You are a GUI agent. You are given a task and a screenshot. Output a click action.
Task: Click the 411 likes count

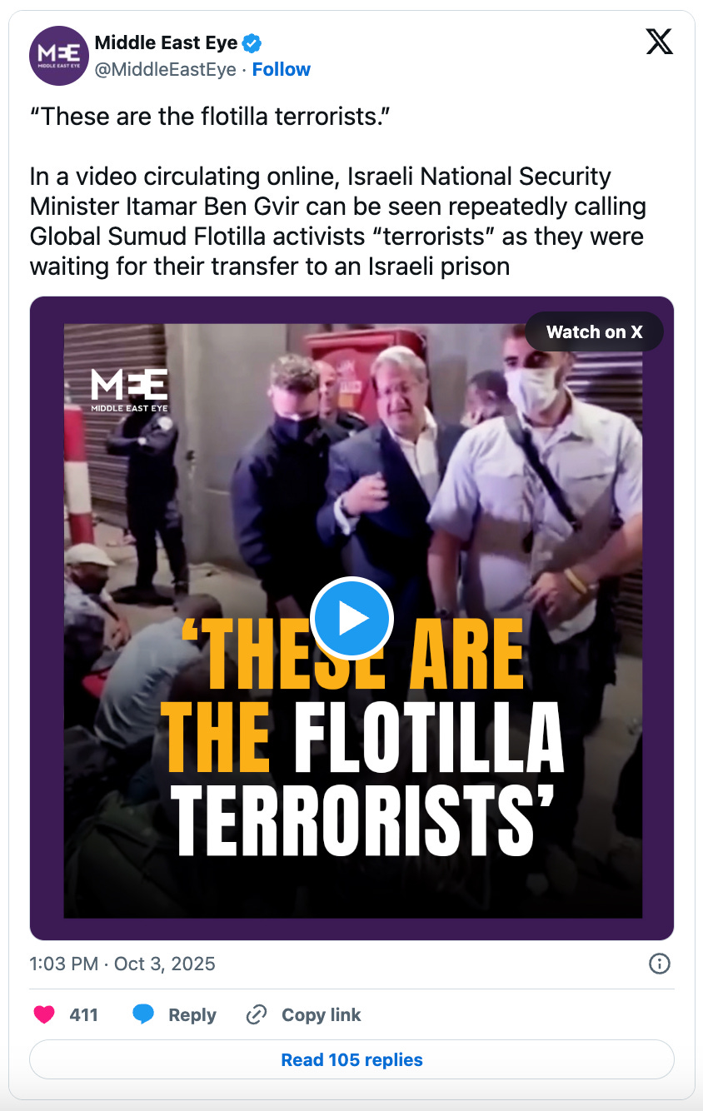point(83,1014)
